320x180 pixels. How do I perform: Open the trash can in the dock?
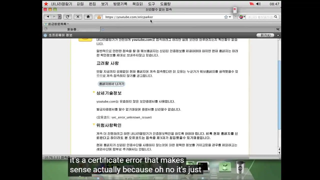coord(240,167)
